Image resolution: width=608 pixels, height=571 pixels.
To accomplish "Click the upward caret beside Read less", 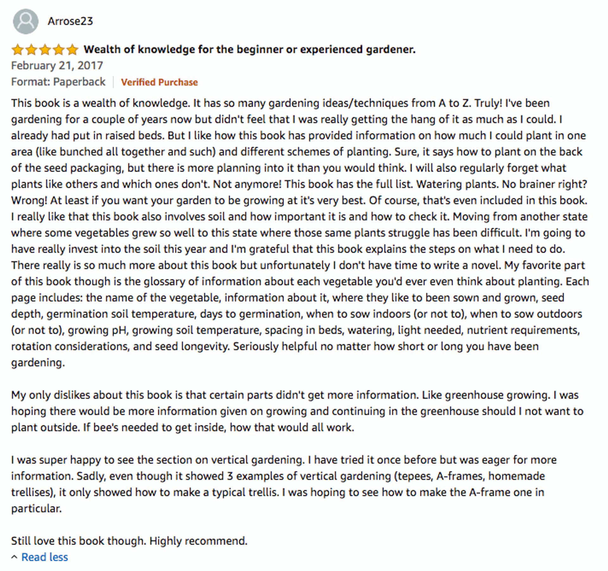I will 15,556.
